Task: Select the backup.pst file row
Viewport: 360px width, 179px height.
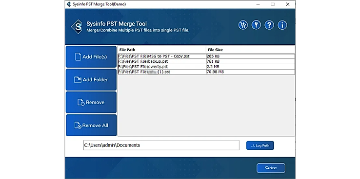Action: [206, 61]
